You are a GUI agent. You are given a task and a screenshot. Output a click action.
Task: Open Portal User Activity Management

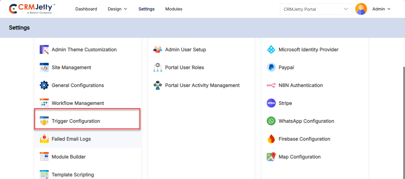pos(202,85)
